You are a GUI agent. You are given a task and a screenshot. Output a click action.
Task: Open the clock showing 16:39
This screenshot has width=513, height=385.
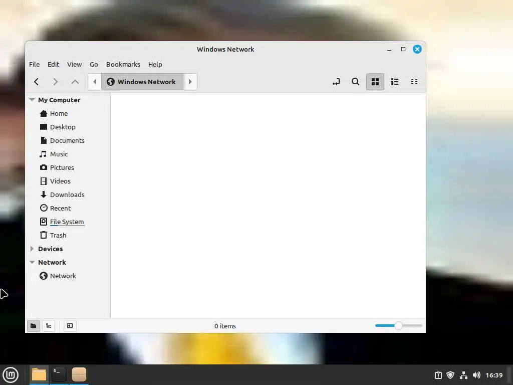[494, 375]
